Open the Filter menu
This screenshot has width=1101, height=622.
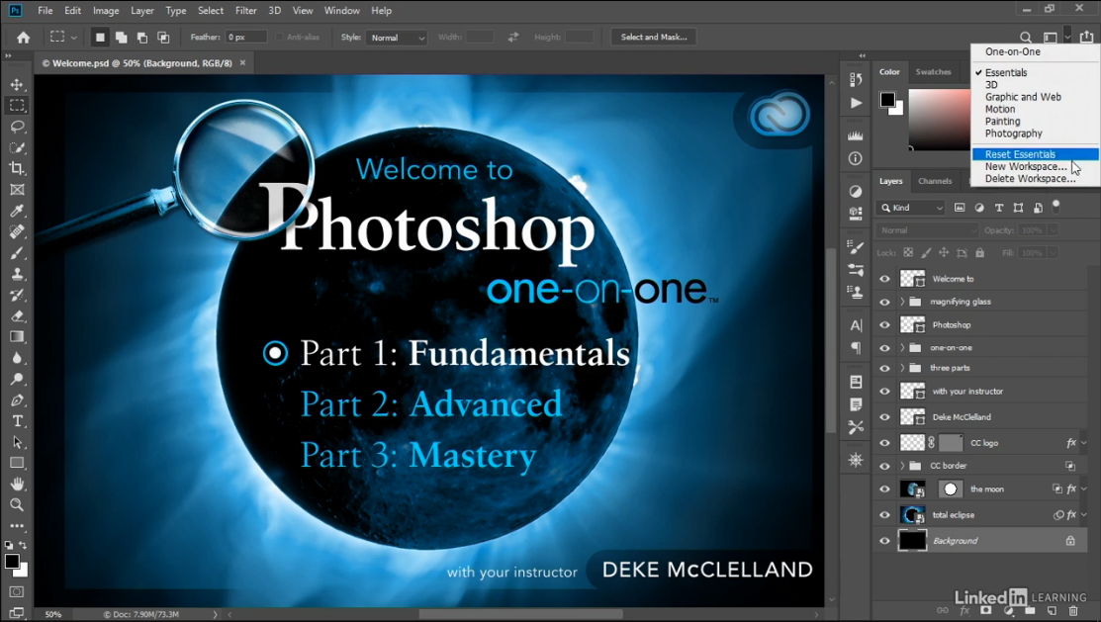pos(245,11)
